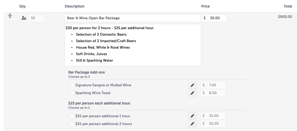Click the $900.00 total amount
This screenshot has width=297, height=131.
(x=285, y=17)
